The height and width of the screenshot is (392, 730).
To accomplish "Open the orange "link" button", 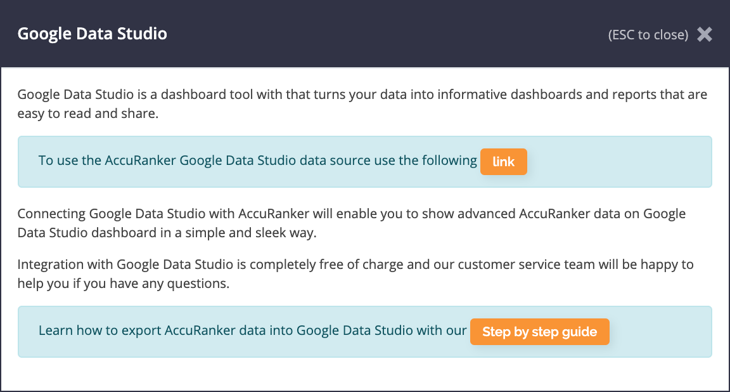I will pos(504,162).
